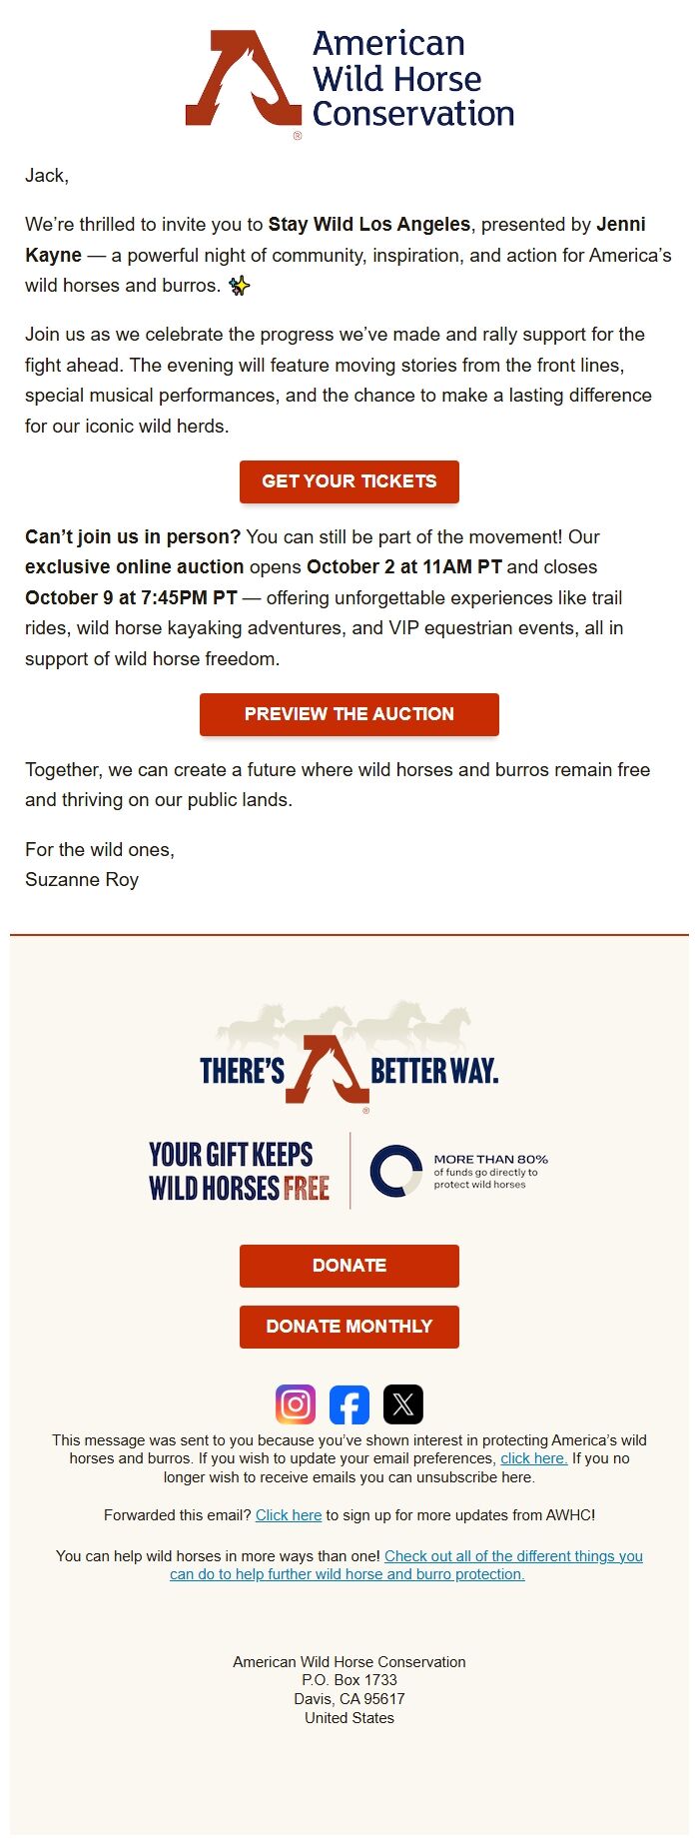Click the "P.O. Box 1733" address line

pyautogui.click(x=349, y=1680)
